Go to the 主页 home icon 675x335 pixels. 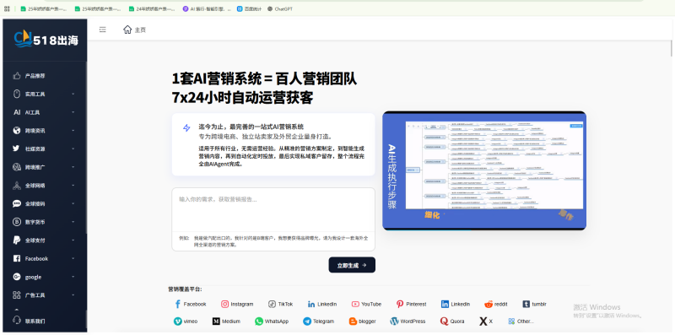[127, 30]
